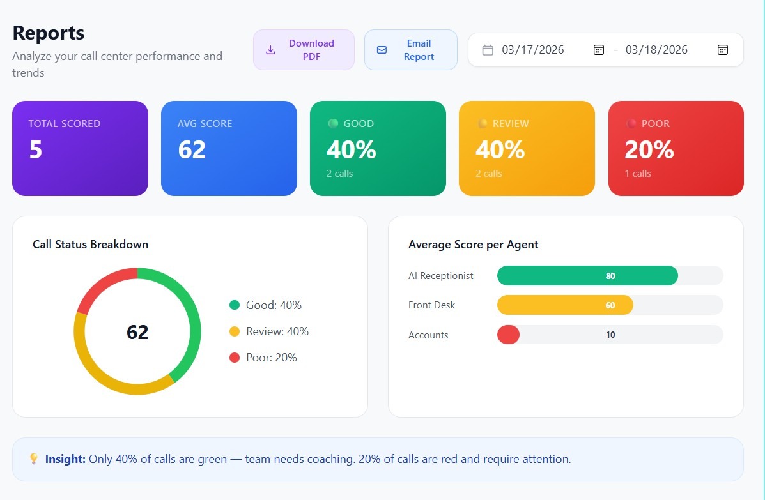765x500 pixels.
Task: Click the Front Desk score bar
Action: tap(565, 305)
